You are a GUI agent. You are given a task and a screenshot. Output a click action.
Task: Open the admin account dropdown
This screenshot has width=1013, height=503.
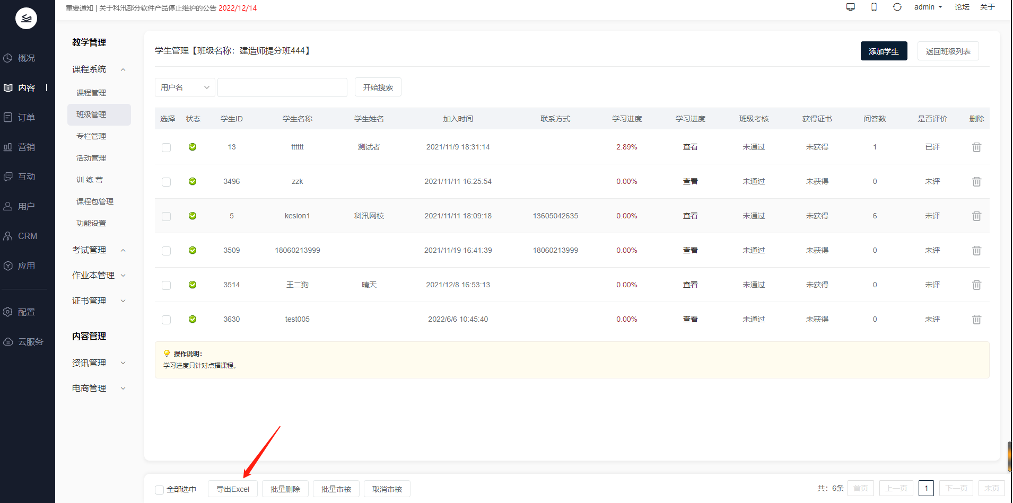928,7
